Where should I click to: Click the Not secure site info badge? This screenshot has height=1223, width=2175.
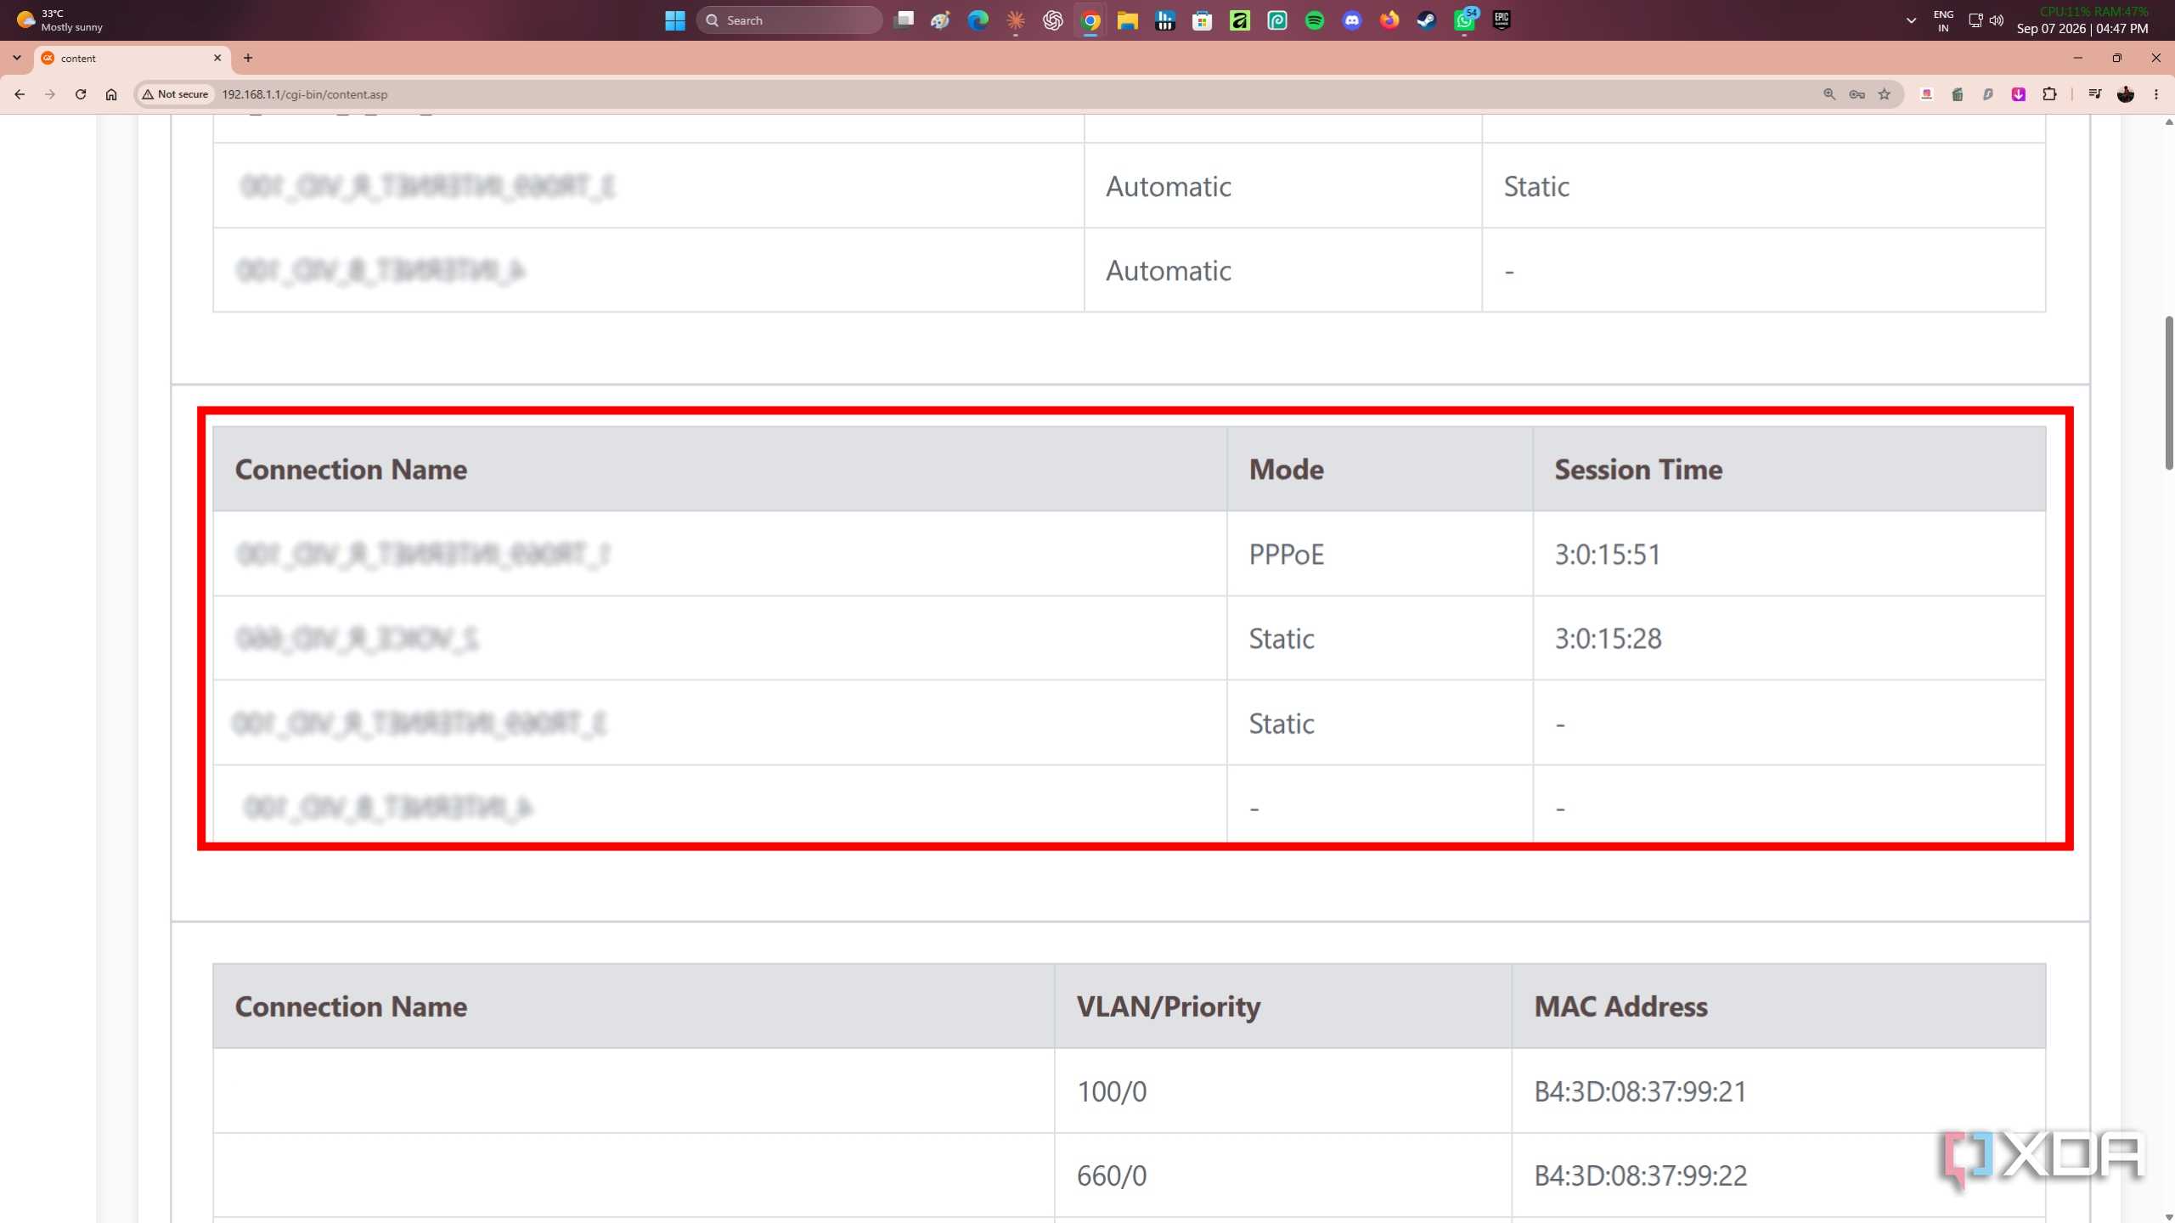176,94
